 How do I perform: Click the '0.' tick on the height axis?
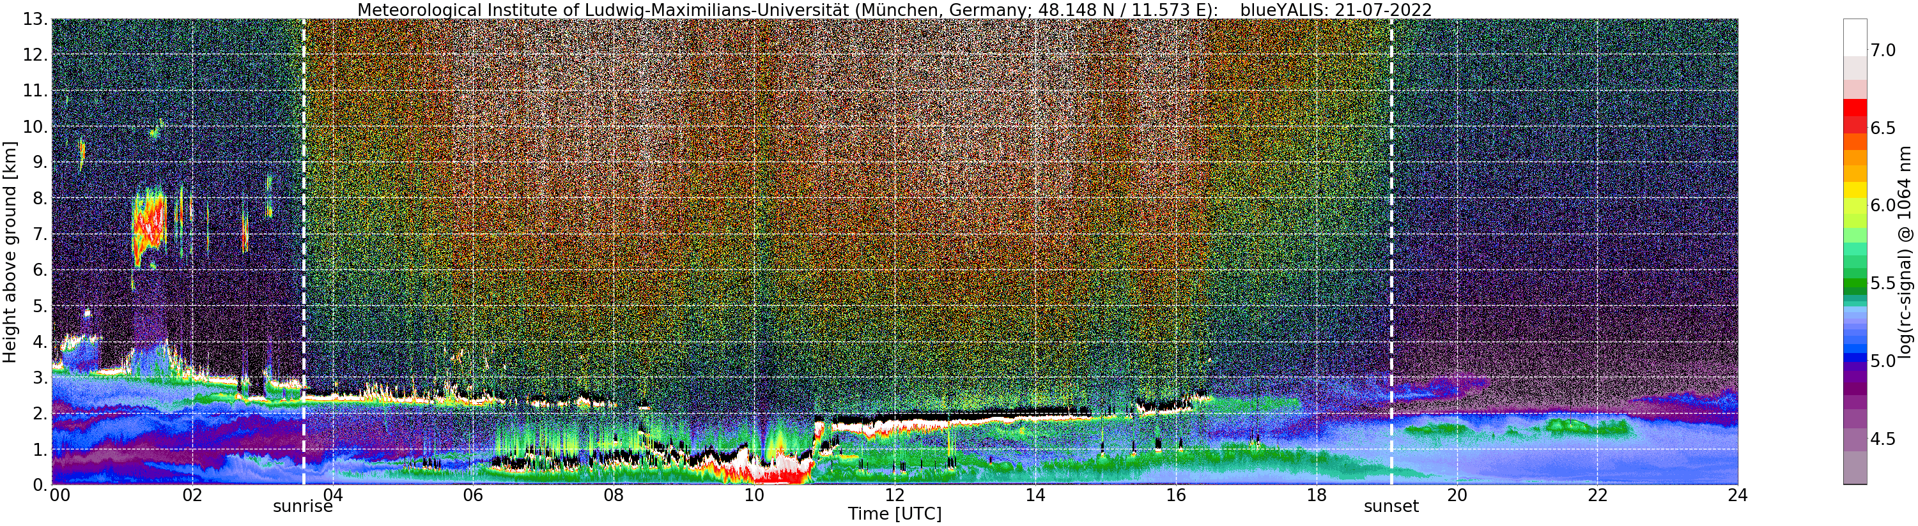pos(40,485)
